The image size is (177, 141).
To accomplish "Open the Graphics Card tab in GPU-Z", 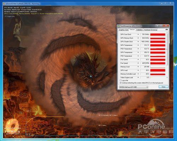I will point(124,30).
